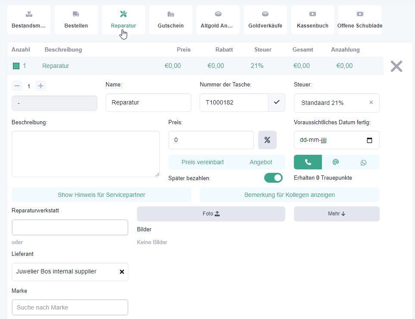This screenshot has width=415, height=319.
Task: Open the Kassenbuch tile
Action: (312, 20)
